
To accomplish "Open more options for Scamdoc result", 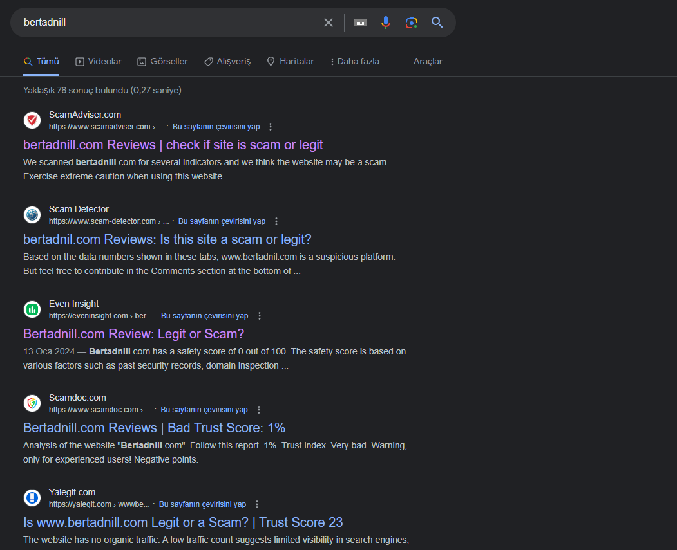I will (x=258, y=410).
